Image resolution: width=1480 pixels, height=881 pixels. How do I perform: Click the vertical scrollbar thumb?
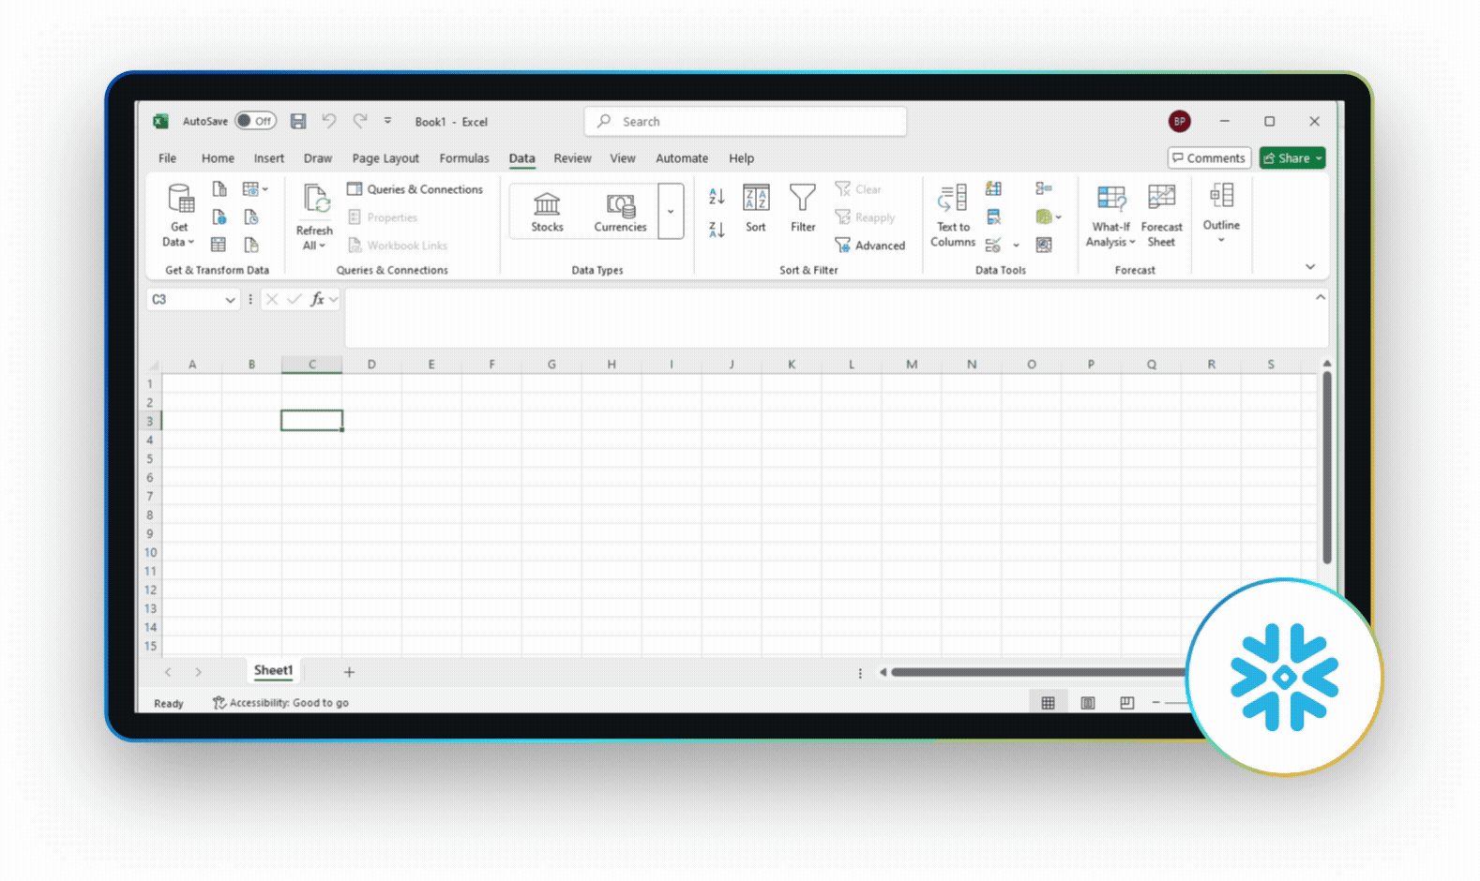(1326, 468)
